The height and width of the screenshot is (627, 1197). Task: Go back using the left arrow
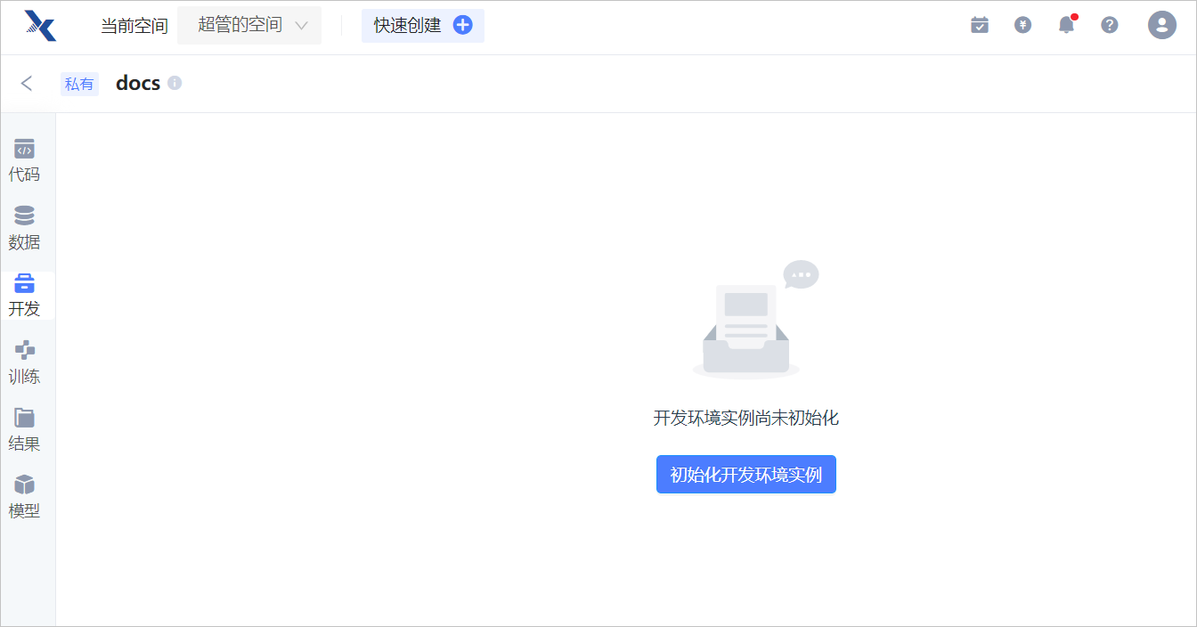coord(27,83)
